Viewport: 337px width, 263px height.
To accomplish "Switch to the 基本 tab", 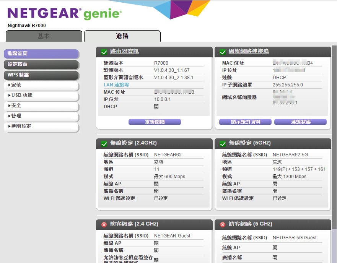I will [44, 36].
